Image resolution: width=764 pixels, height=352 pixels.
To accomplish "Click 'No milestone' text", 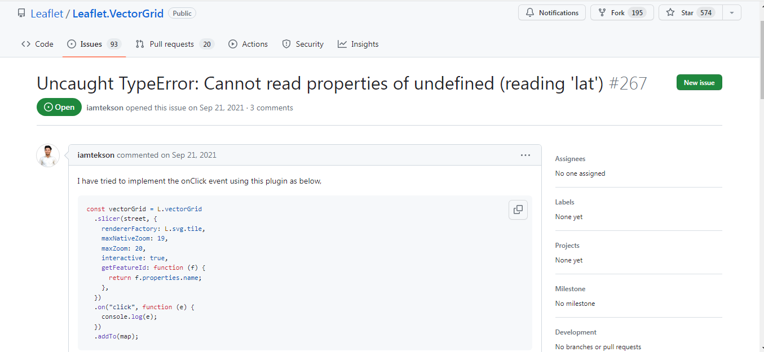I will [575, 304].
